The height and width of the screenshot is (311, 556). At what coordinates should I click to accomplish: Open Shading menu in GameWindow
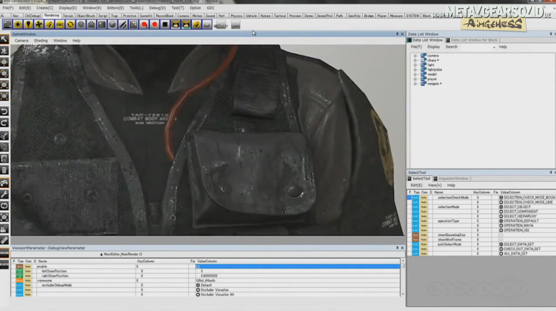(x=41, y=40)
